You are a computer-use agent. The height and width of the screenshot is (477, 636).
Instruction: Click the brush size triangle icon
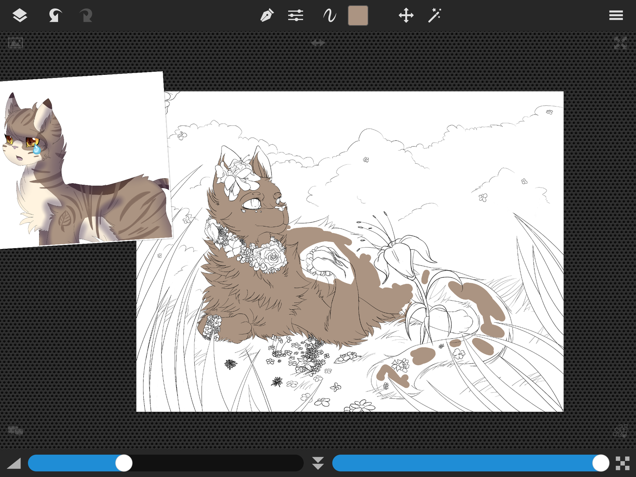tap(14, 463)
